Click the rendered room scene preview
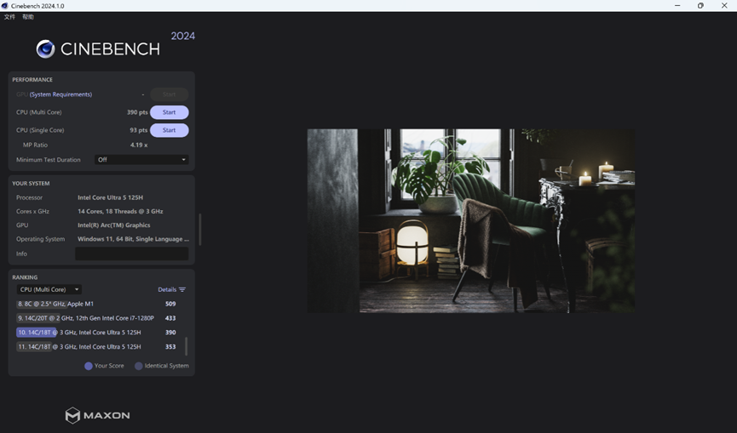 pos(470,220)
